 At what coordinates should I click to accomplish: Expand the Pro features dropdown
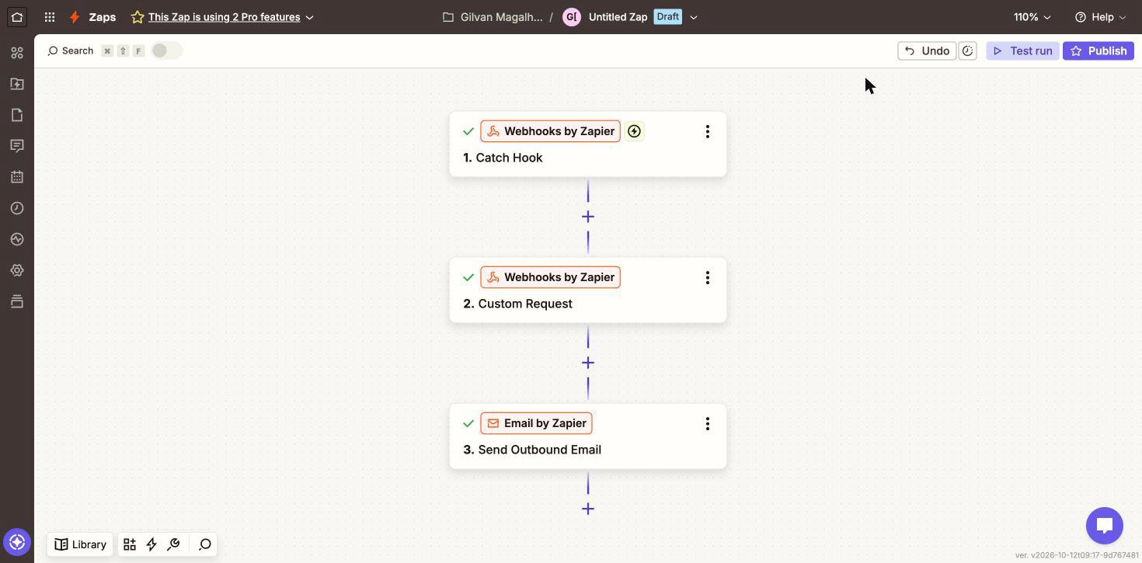(310, 17)
